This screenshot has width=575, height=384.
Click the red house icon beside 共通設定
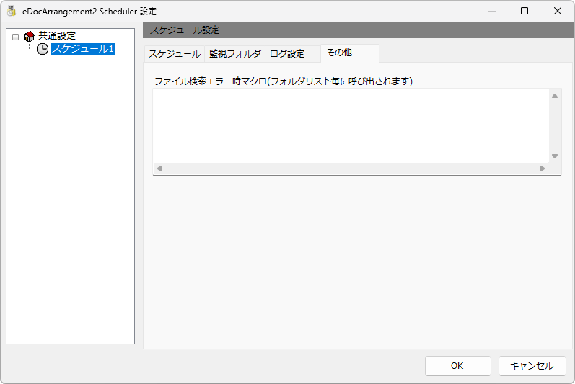(x=29, y=36)
